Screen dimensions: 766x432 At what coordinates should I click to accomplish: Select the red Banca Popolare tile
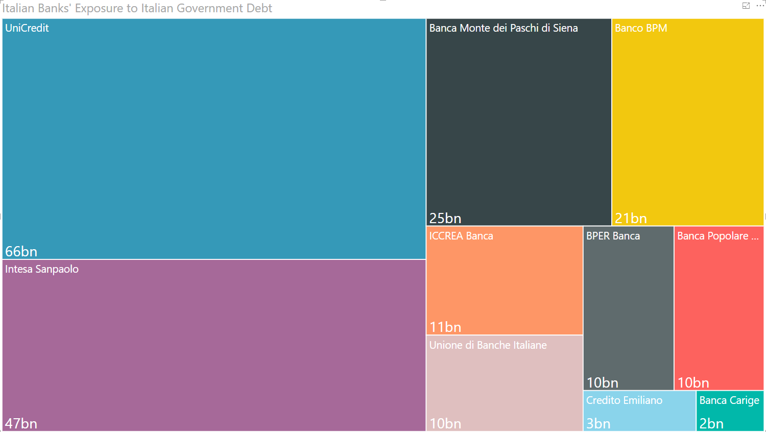719,308
